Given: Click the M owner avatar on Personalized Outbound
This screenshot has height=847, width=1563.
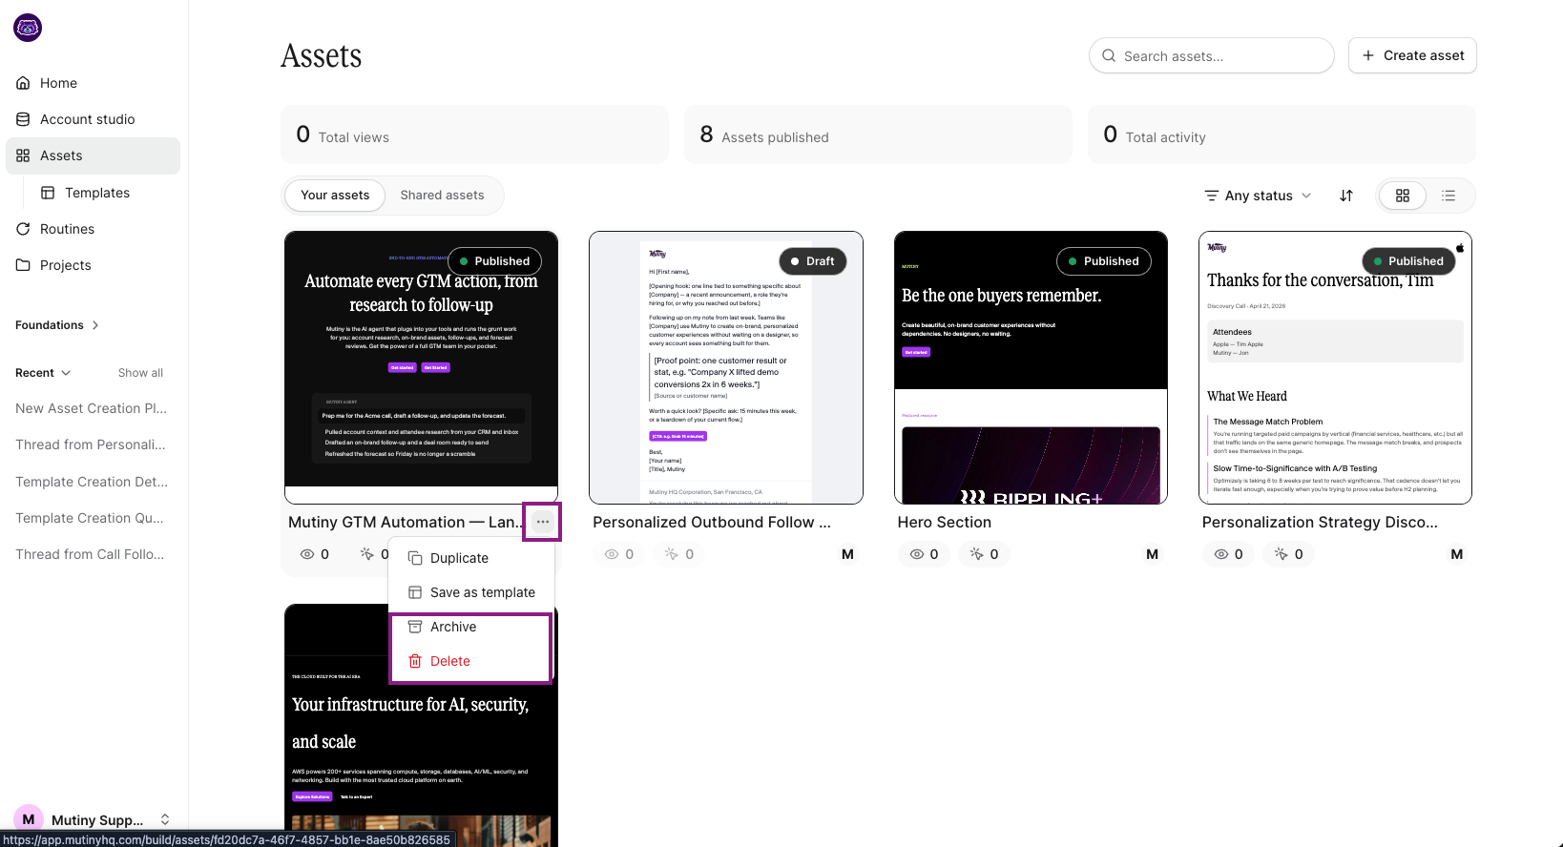Looking at the screenshot, I should tap(847, 554).
